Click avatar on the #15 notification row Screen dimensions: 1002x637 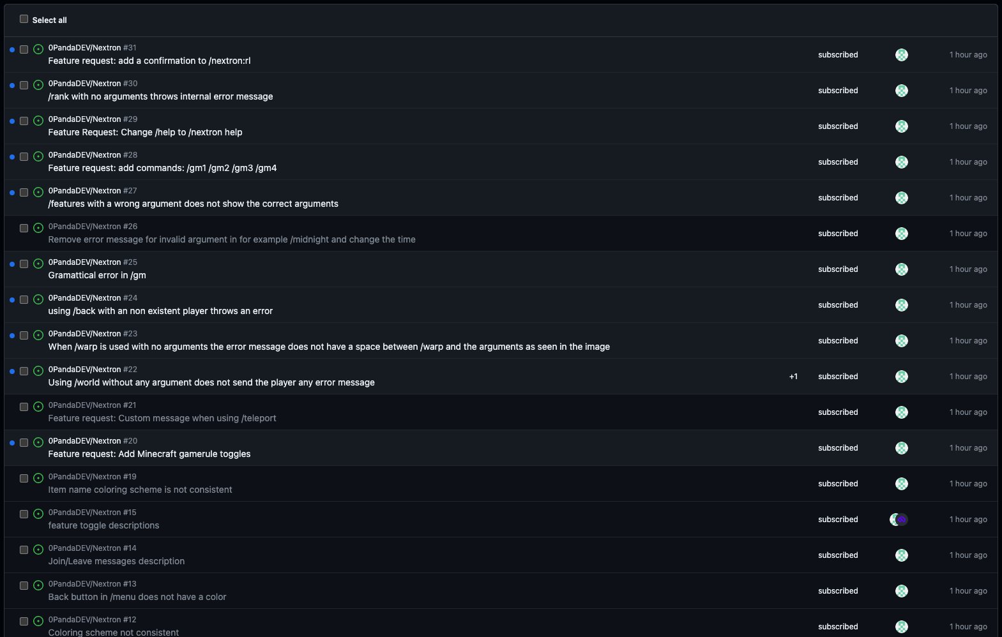coord(899,520)
